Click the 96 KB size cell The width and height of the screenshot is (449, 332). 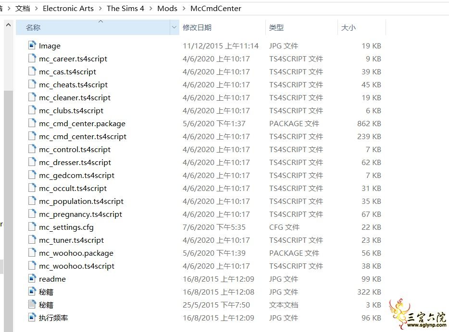371,318
